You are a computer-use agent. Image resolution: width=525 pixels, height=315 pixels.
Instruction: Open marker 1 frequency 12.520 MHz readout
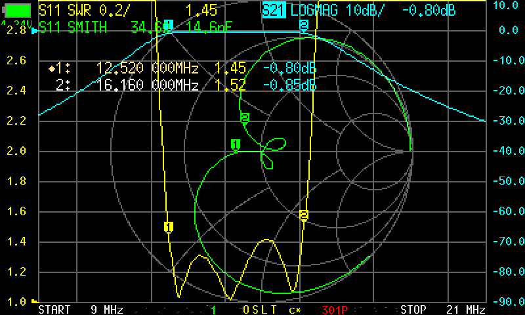pyautogui.click(x=147, y=68)
